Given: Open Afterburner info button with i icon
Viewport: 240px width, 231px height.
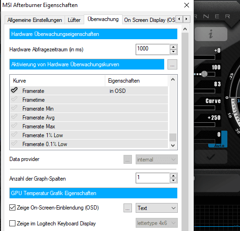Looking at the screenshot, I should pos(211,34).
